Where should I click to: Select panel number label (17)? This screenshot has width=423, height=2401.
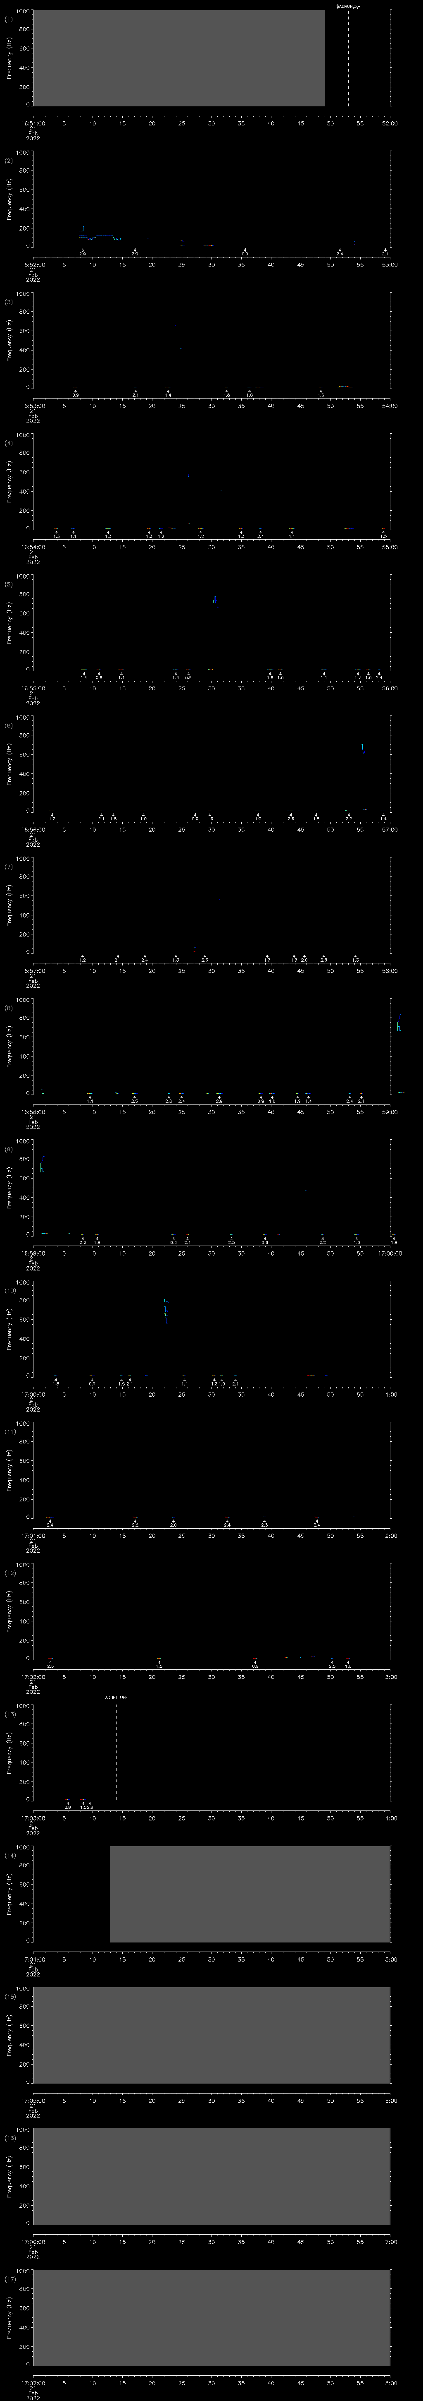(x=10, y=2279)
